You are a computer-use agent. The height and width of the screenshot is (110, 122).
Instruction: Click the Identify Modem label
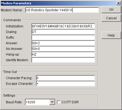coord(17,60)
